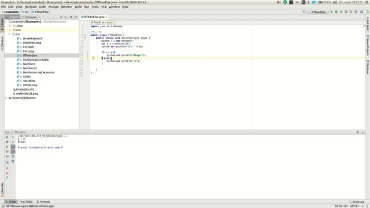Image resolution: width=370 pixels, height=208 pixels.
Task: Click the examples breadcrumb in navigation bar
Action: [10, 12]
